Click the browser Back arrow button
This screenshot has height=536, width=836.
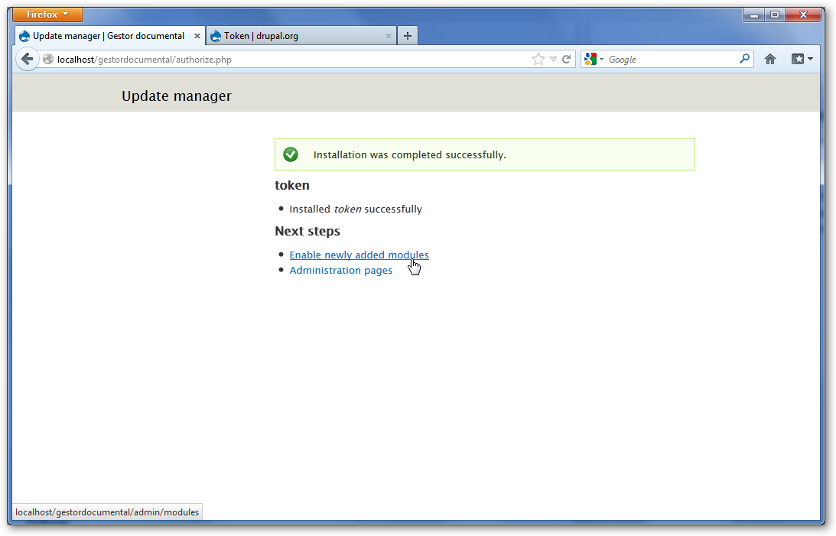[27, 59]
